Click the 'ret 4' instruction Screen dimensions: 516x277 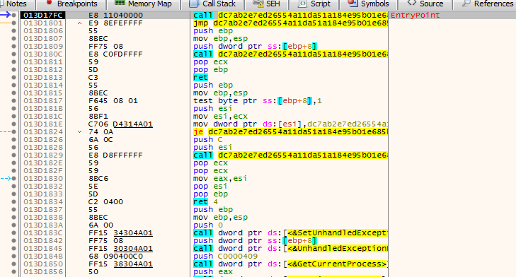tap(205, 202)
